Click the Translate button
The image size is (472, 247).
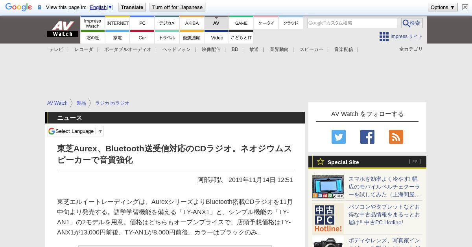tap(132, 7)
